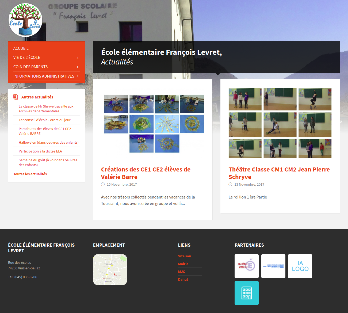The height and width of the screenshot is (313, 348).
Task: Open Hallowe'en (dans oeuvres des enfants) link
Action: (x=49, y=142)
